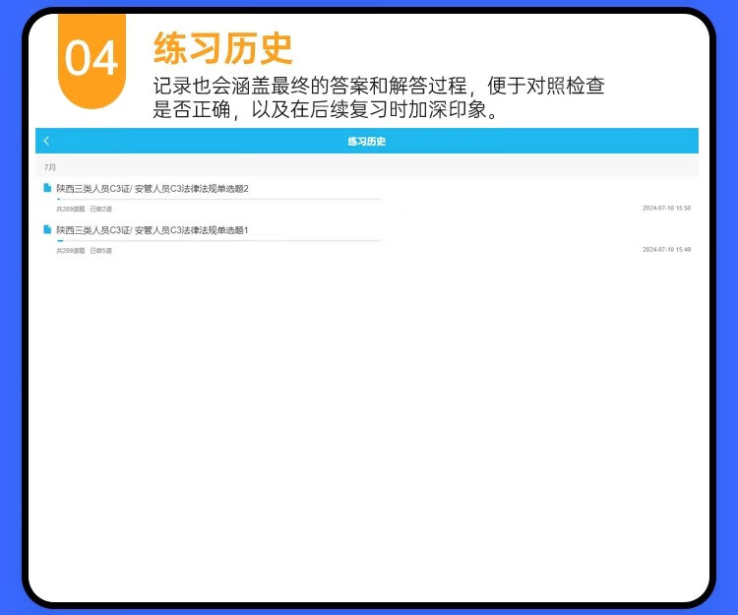Click the description text starting with 记录也会涵盖

tap(378, 87)
